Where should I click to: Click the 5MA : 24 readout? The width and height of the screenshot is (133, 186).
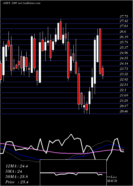(x=14, y=171)
